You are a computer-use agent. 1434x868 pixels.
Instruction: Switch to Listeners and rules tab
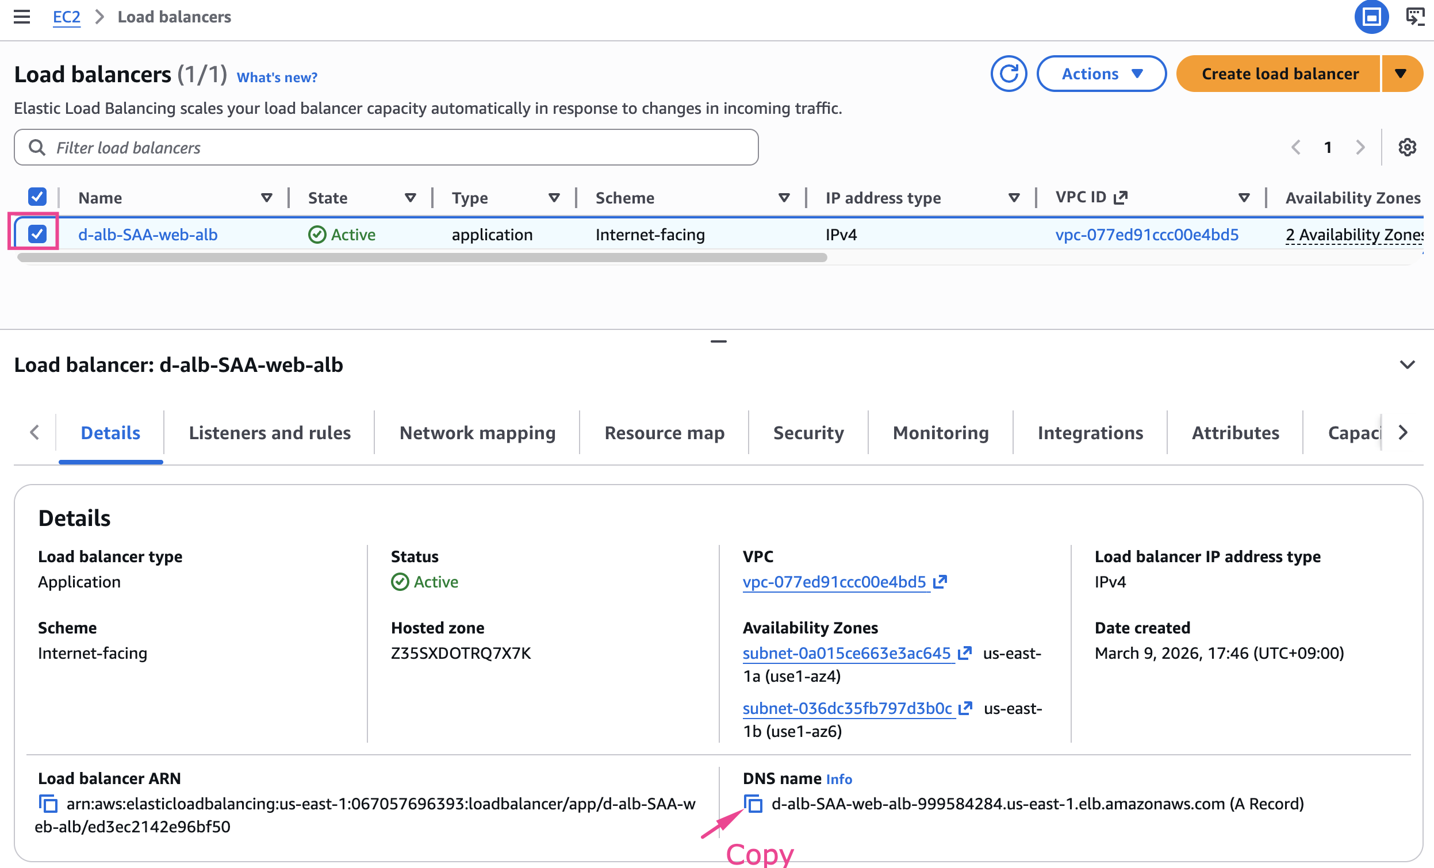270,433
